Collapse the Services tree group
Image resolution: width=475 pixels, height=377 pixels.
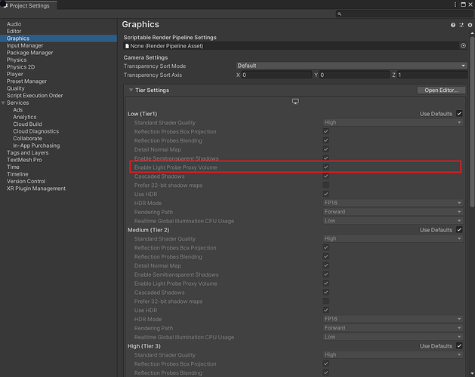pyautogui.click(x=4, y=103)
